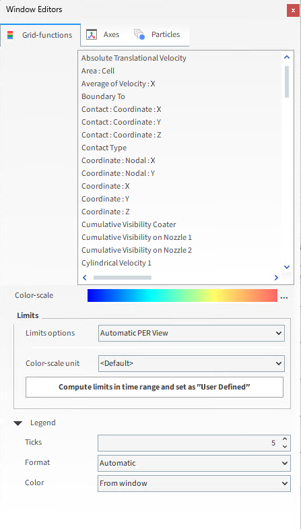301x529 pixels.
Task: Click the horizontal scrollbar thumb
Action: tap(123, 278)
